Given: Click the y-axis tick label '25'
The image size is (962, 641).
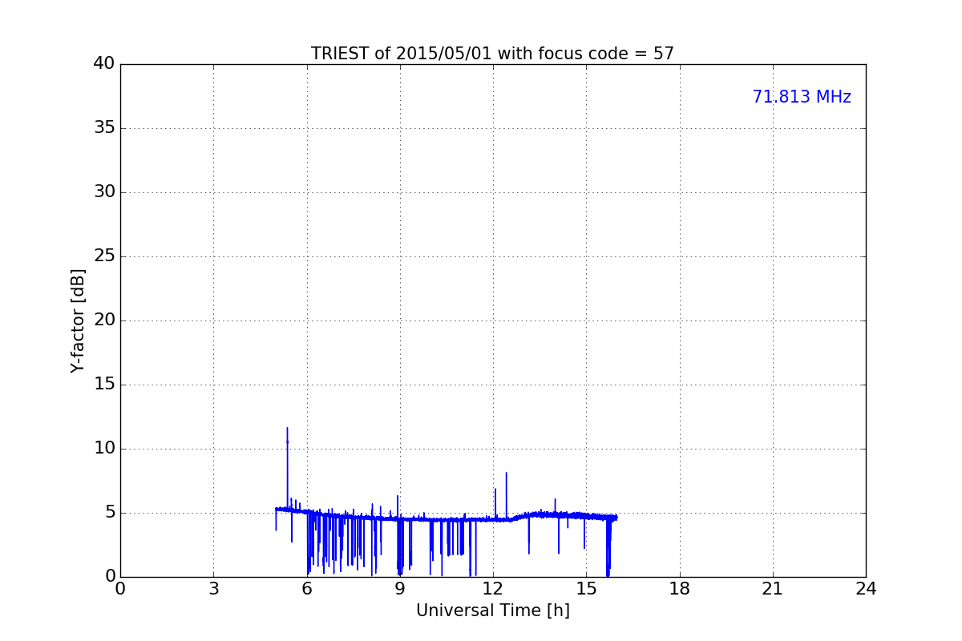Looking at the screenshot, I should click(x=103, y=256).
